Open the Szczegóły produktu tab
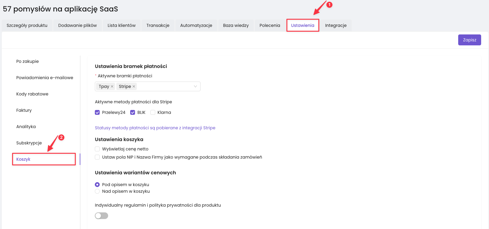Screen dimensions: 489x229 coord(27,25)
